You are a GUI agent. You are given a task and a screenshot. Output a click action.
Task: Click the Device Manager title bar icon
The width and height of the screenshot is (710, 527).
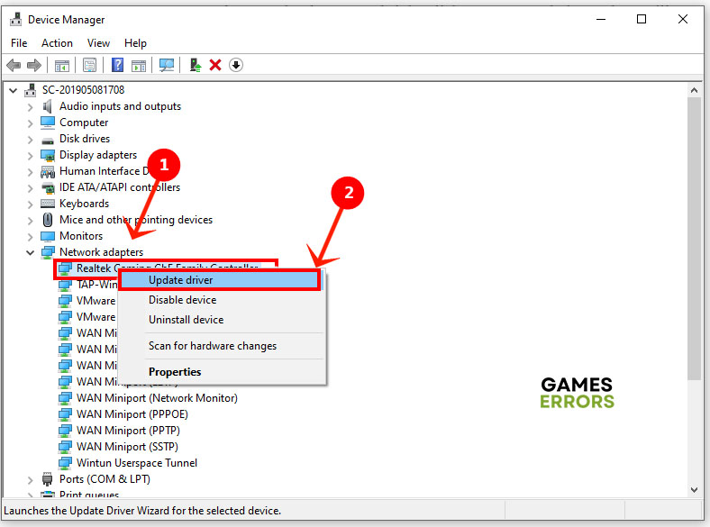point(16,19)
